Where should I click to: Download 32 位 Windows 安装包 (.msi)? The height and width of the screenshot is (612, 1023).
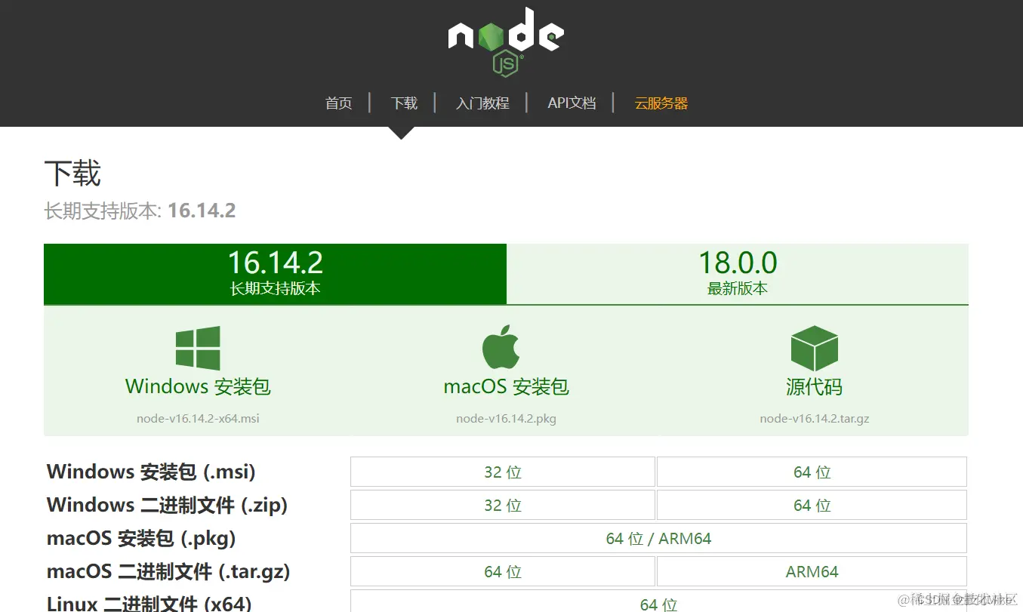pyautogui.click(x=503, y=472)
